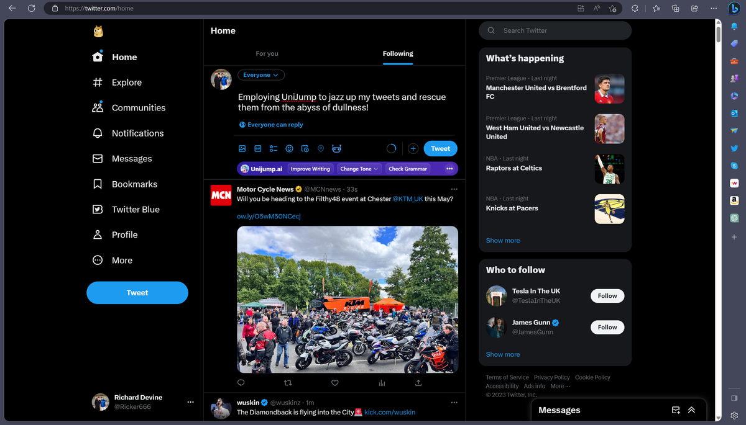Open Communities page
This screenshot has height=425, width=746.
[x=129, y=108]
